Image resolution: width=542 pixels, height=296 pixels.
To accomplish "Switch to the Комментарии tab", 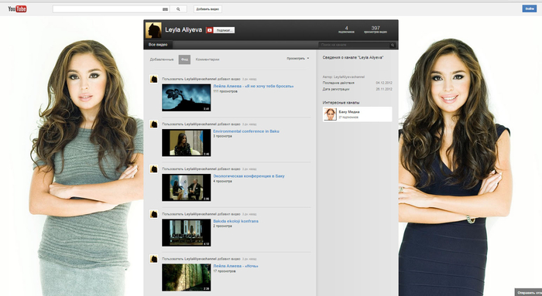I will [x=208, y=60].
